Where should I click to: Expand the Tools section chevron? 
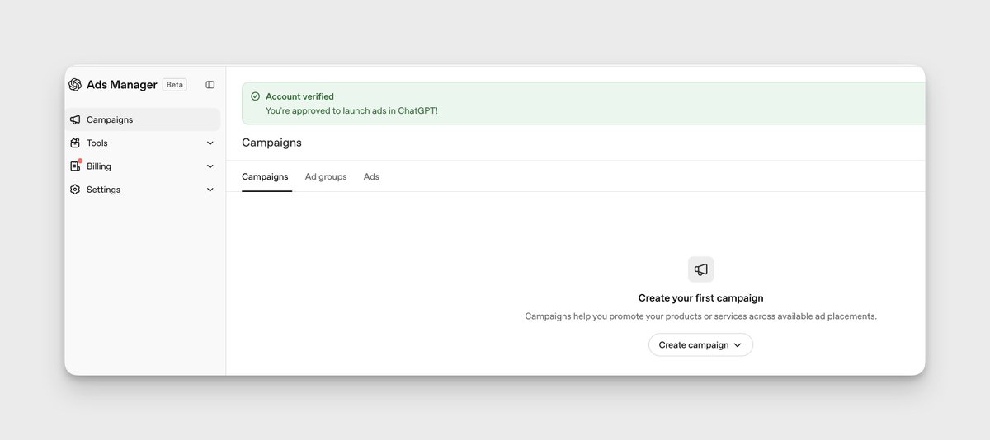210,143
